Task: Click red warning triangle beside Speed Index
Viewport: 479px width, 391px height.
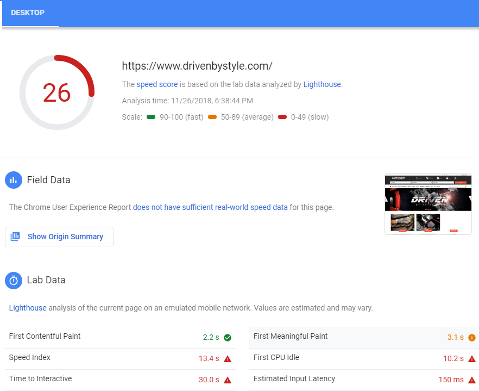Action: coord(228,359)
